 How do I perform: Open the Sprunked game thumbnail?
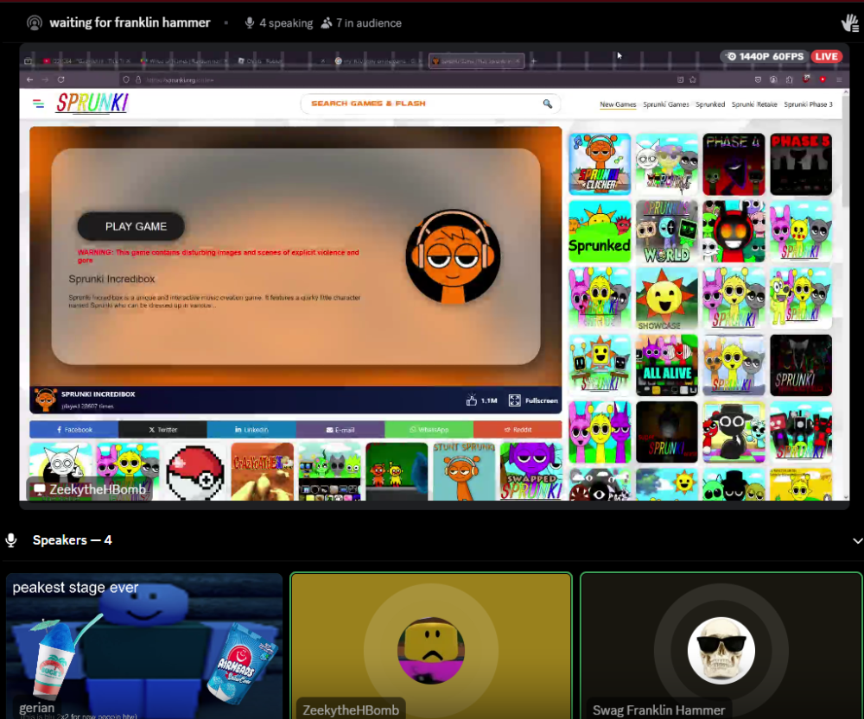click(600, 231)
